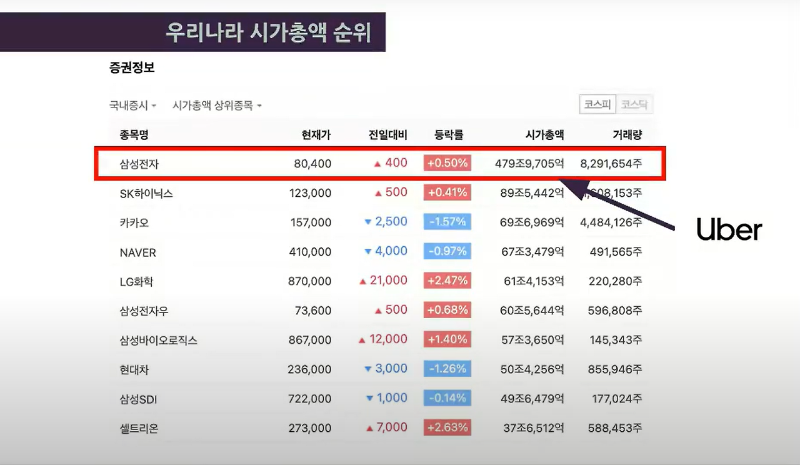Open the 삼성바이오로직스 stock link
Screen dimensions: 800x465
click(x=159, y=341)
